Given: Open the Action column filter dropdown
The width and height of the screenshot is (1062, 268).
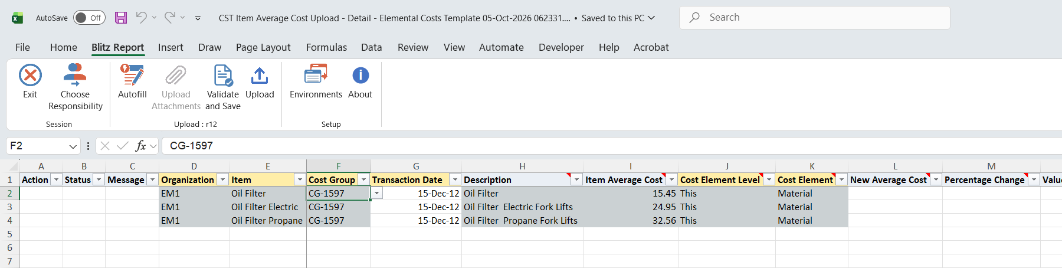Looking at the screenshot, I should click(57, 179).
